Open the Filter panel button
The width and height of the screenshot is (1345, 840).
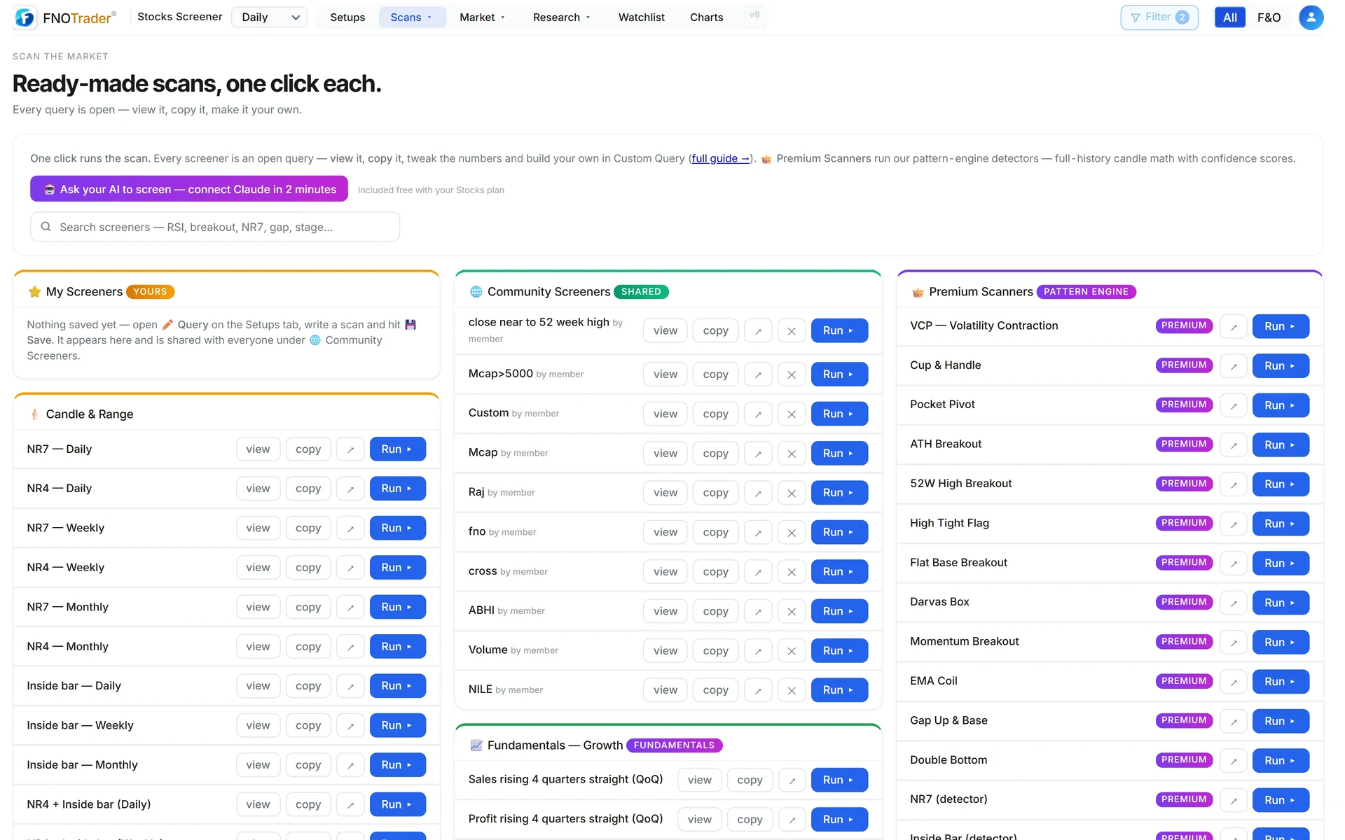[1159, 17]
